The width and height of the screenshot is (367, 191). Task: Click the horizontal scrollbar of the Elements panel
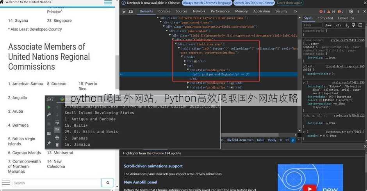[x=250, y=135]
